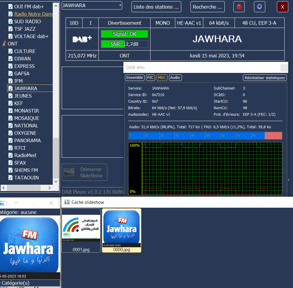Open settings with the gear icon

tap(259, 7)
